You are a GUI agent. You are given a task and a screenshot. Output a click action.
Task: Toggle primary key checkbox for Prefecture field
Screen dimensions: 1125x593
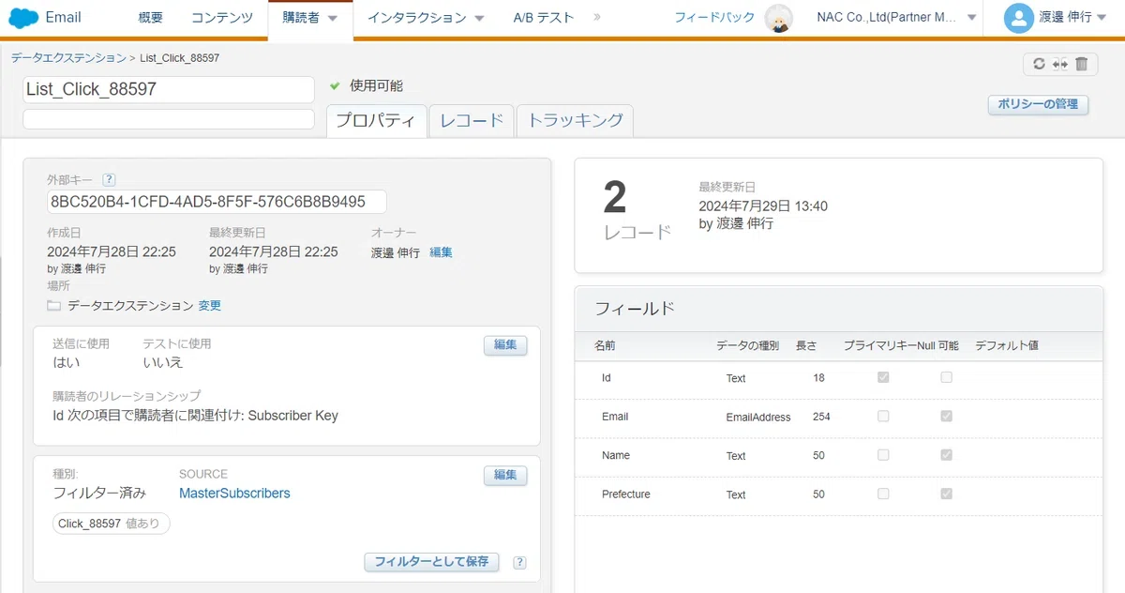click(x=883, y=494)
